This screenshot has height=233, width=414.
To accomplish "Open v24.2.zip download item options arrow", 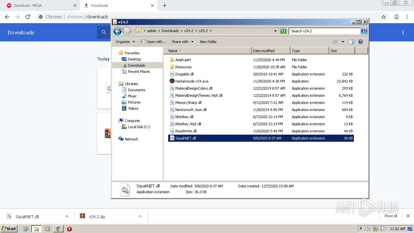I will pyautogui.click(x=140, y=216).
